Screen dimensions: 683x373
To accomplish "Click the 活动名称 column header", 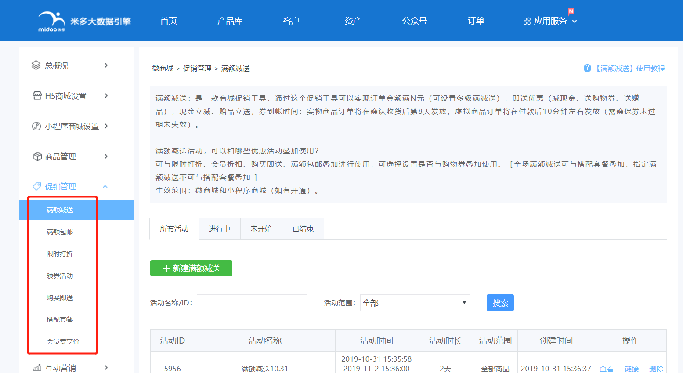I will [265, 340].
